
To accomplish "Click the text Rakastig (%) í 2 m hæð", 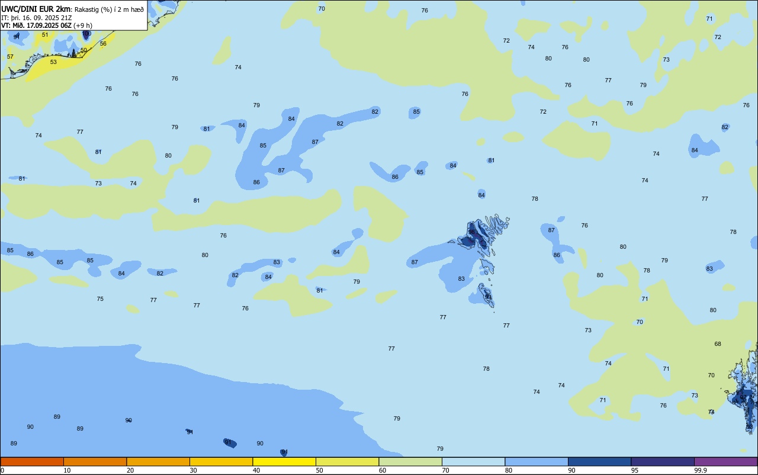I will click(x=109, y=9).
